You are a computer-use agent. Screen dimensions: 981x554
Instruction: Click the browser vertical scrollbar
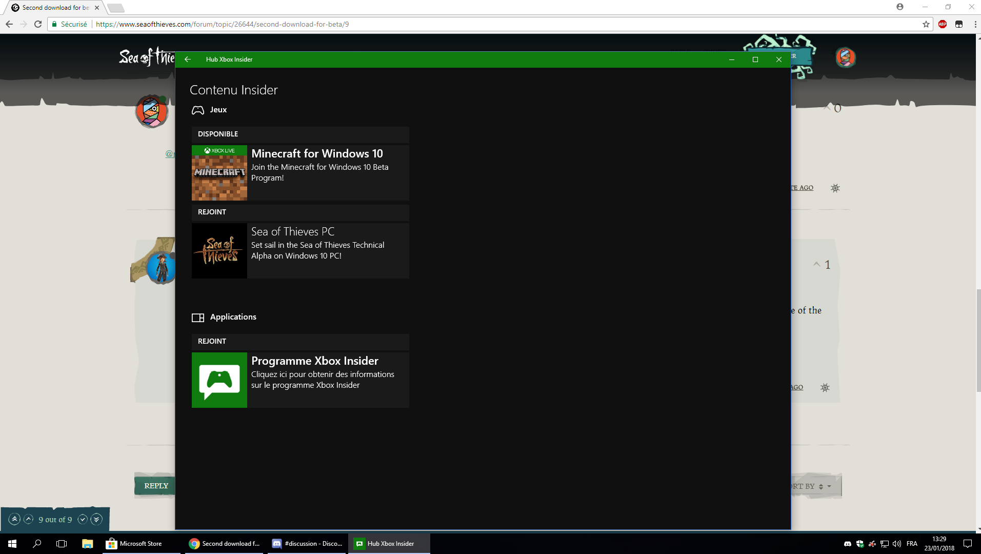(x=978, y=341)
